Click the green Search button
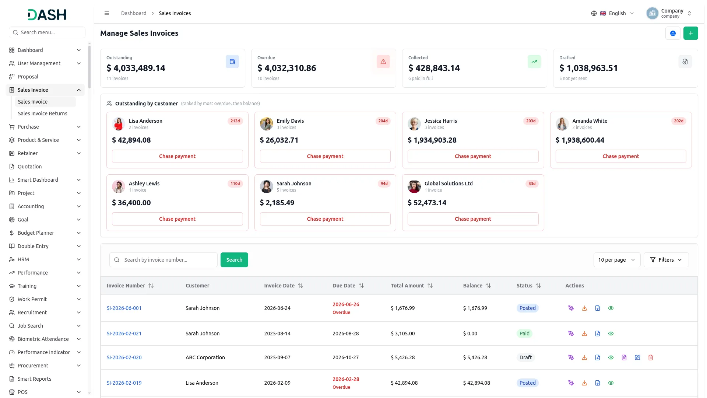This screenshot has width=707, height=398. coord(234,260)
